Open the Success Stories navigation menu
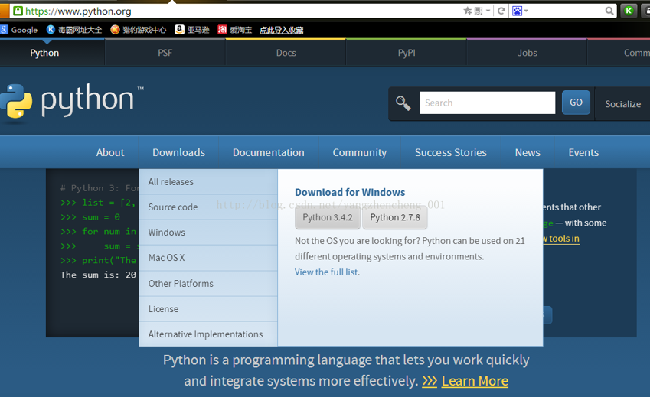This screenshot has height=397, width=650. click(451, 152)
